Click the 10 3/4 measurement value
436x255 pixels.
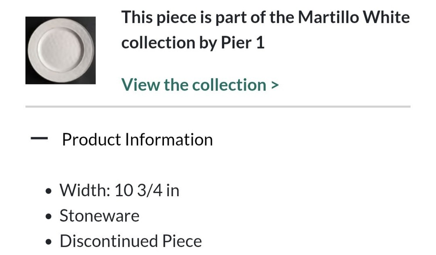pyautogui.click(x=138, y=190)
